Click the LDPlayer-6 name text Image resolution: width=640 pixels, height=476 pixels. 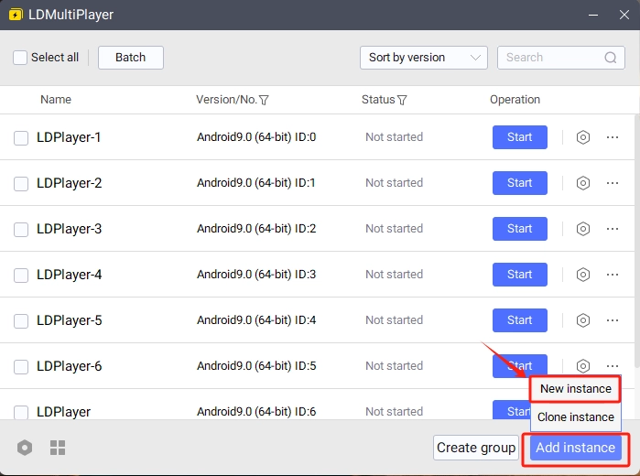coord(69,366)
